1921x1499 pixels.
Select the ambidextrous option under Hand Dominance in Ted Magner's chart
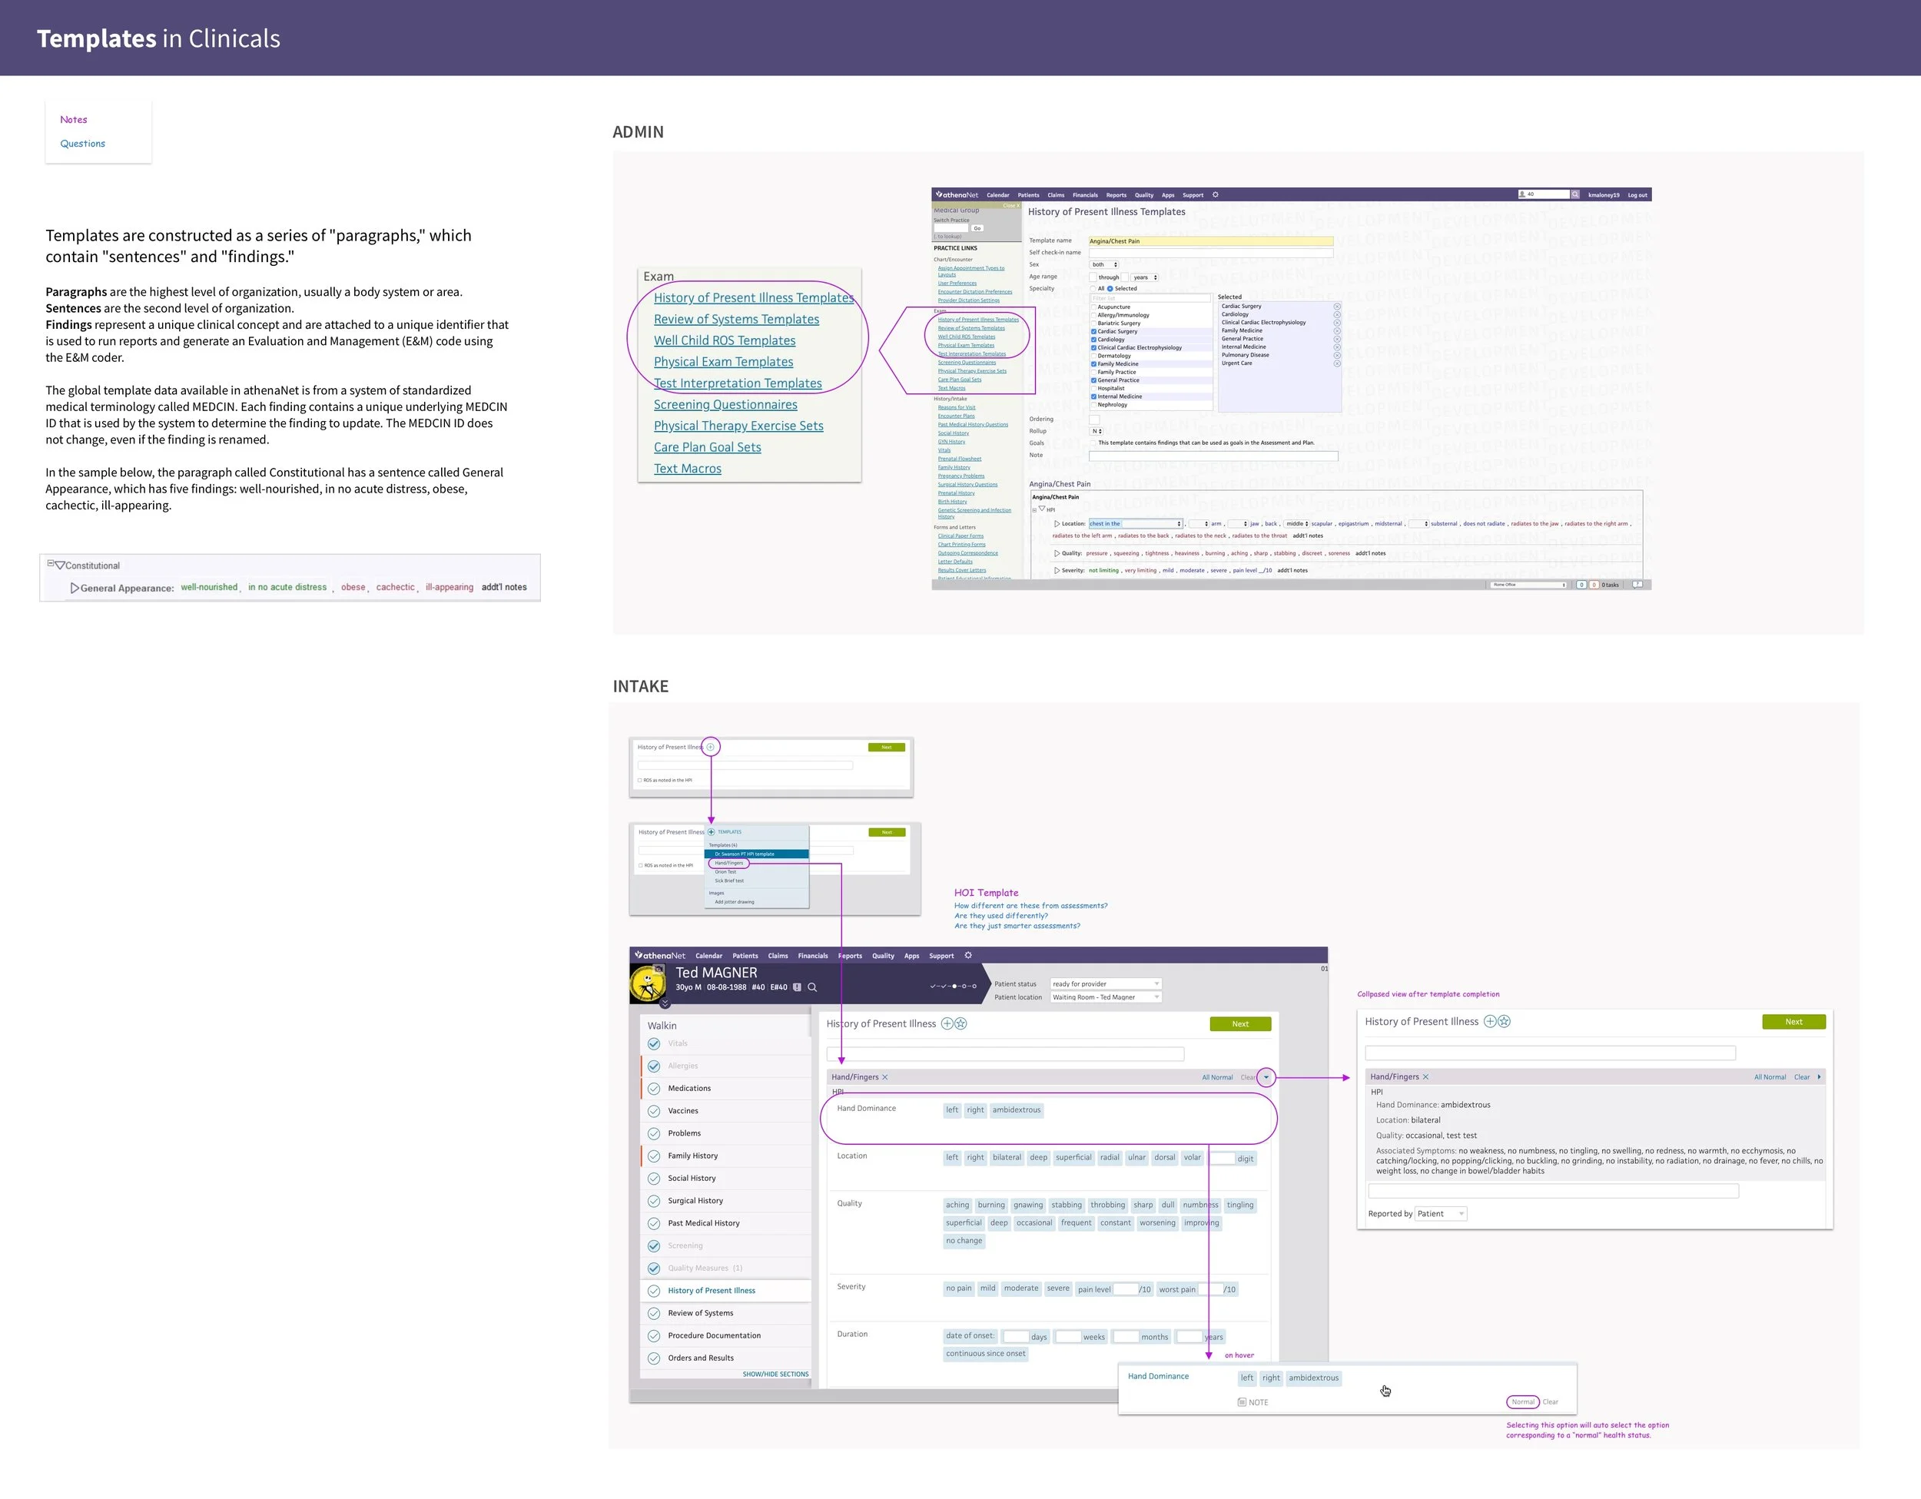1016,1110
